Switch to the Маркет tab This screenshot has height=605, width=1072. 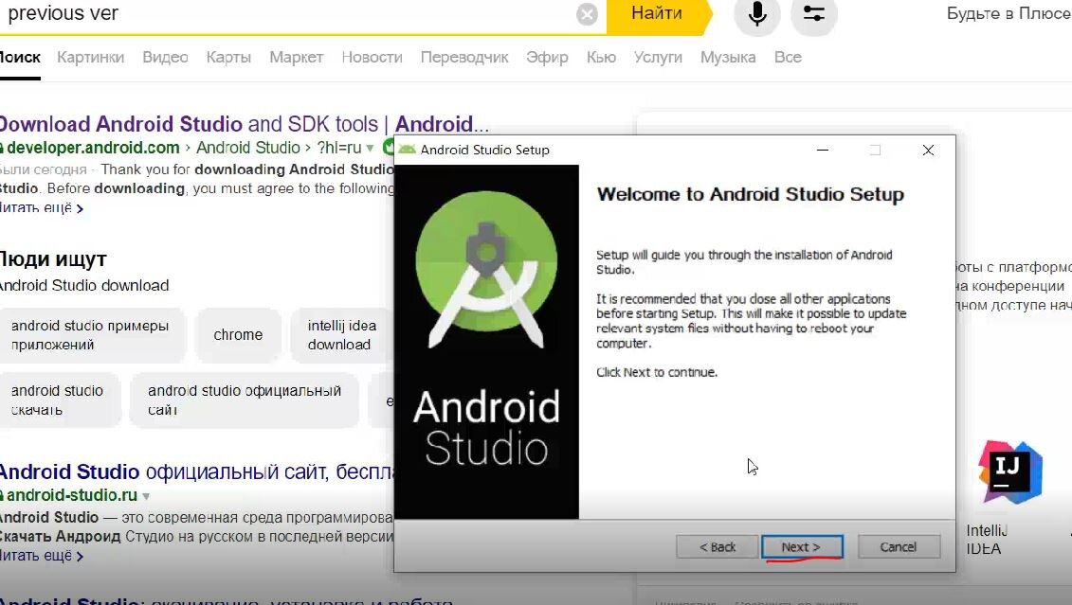[x=296, y=58]
